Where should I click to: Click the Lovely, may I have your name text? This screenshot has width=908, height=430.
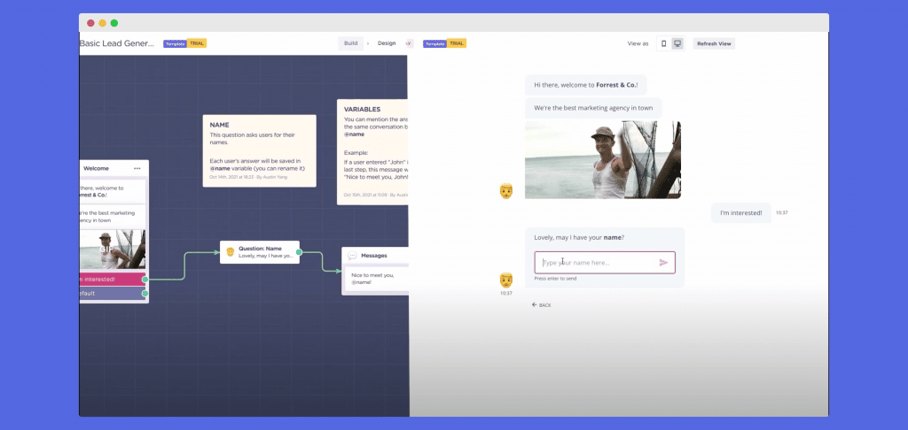coord(579,237)
